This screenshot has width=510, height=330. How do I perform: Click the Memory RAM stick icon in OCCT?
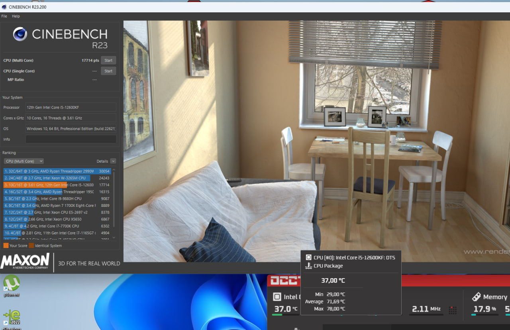pyautogui.click(x=476, y=297)
